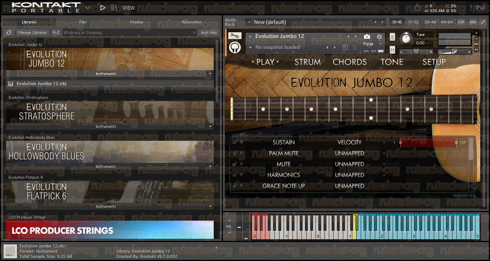Toggle Mute button M on instrument

tap(392, 50)
